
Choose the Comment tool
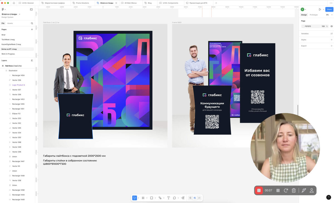coord(175,198)
